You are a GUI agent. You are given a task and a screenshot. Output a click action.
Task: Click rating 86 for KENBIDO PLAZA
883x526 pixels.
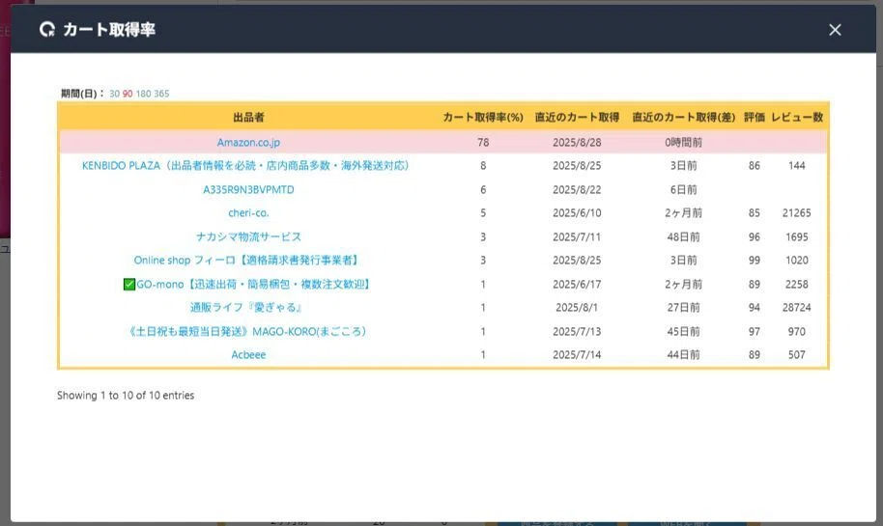[x=755, y=165]
